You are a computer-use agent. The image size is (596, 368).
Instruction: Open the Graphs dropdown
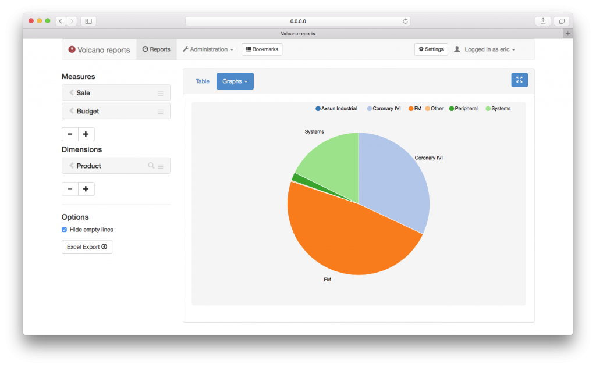235,81
